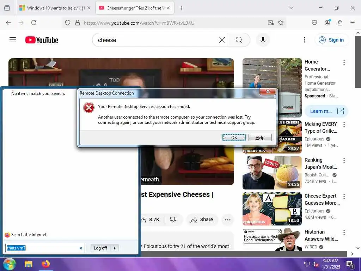Open Firefox account icon
This screenshot has height=271, width=361.
click(328, 22)
